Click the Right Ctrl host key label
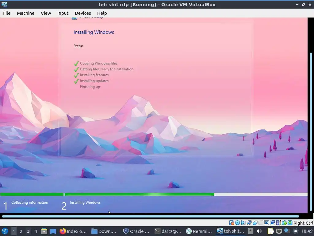The image size is (314, 236). [303, 223]
